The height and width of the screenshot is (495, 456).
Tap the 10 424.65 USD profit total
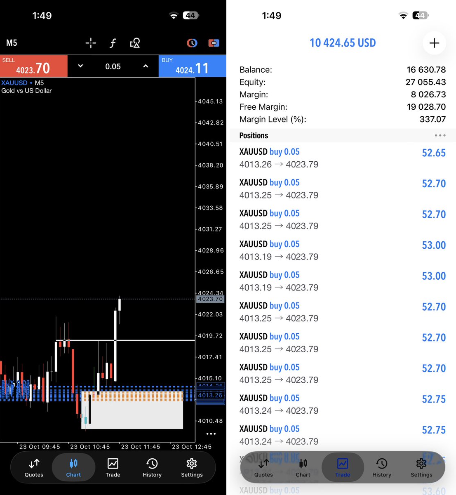coord(343,43)
